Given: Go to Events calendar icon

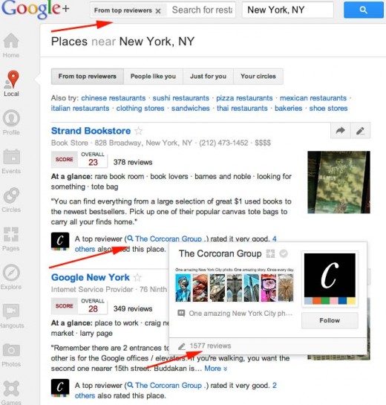Looking at the screenshot, I should coord(11,157).
